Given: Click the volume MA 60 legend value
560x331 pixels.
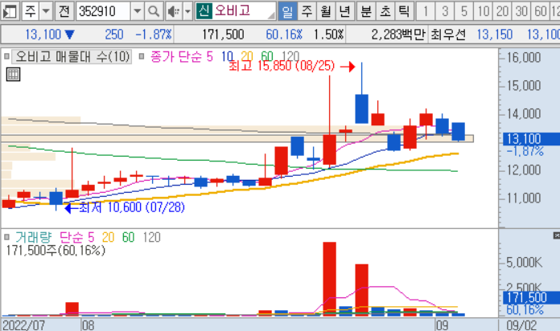Looking at the screenshot, I should [128, 237].
